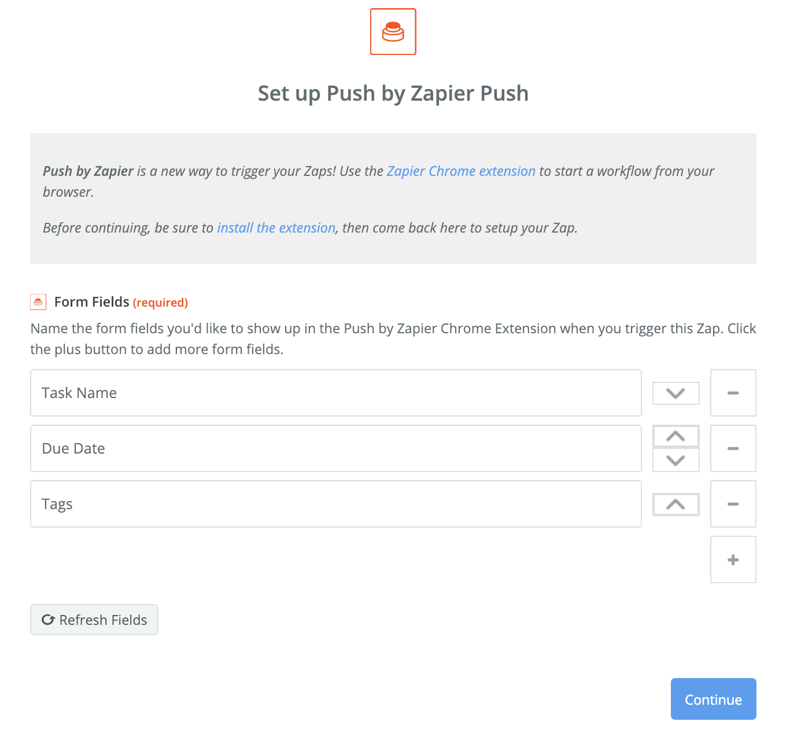Click the Form Fields label text
The height and width of the screenshot is (729, 790).
tap(92, 302)
